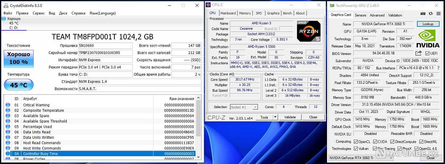This screenshot has width=445, height=164.
Task: Select the disk status orb above C: D:
Action: (x=4, y=19)
